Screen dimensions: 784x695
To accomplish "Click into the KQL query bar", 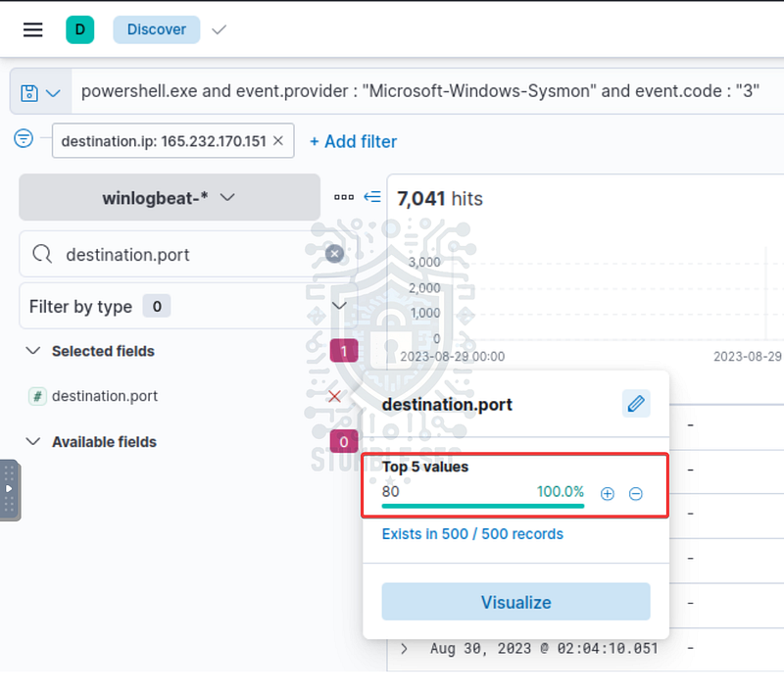I will tap(427, 91).
